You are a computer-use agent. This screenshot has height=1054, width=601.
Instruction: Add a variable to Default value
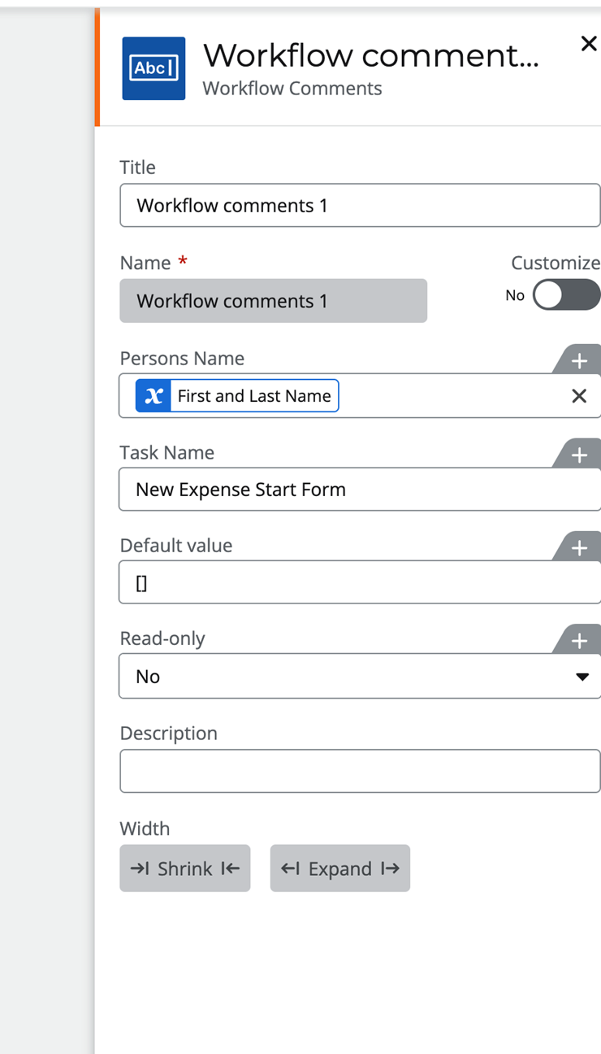[579, 548]
